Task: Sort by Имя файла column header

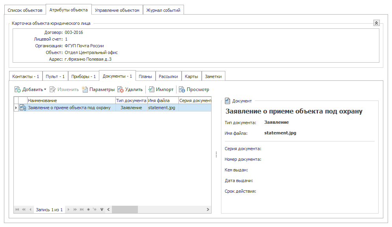Action: pos(163,100)
